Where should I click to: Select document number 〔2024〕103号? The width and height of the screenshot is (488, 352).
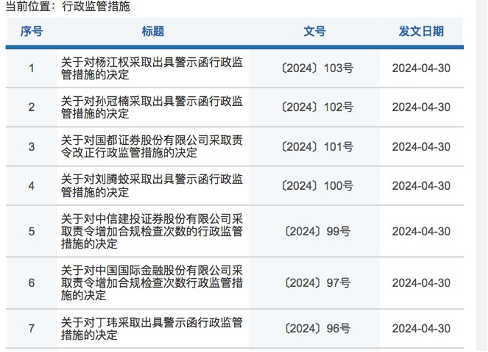(x=317, y=68)
